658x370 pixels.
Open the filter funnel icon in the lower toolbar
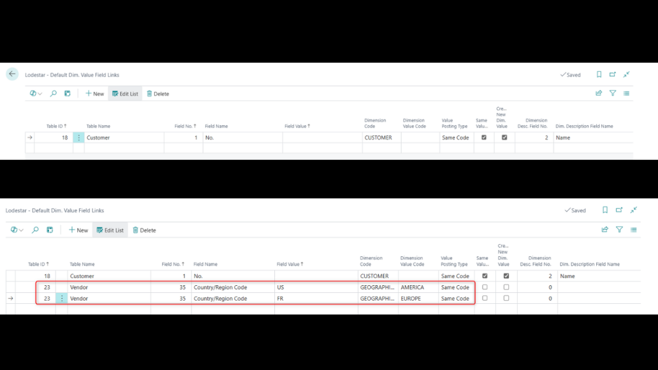click(x=619, y=229)
